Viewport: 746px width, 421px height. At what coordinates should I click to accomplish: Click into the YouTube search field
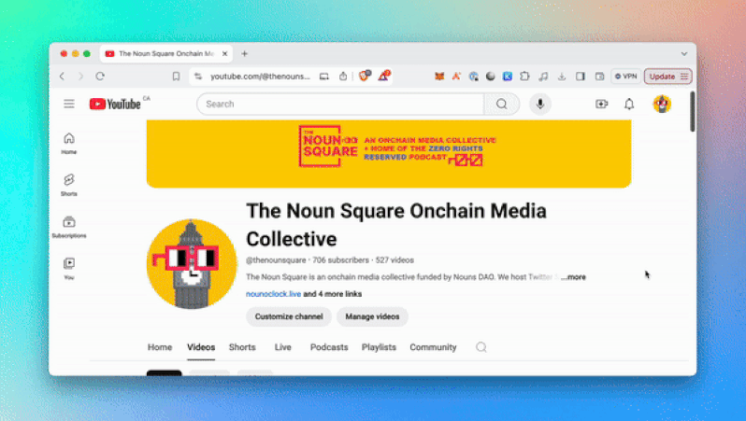tap(341, 104)
